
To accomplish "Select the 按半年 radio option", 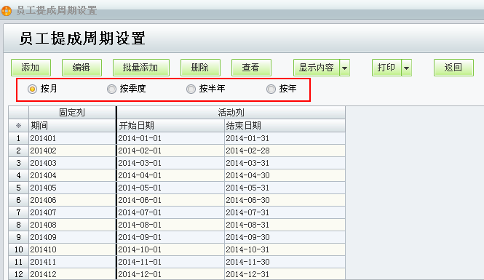I will click(x=191, y=89).
